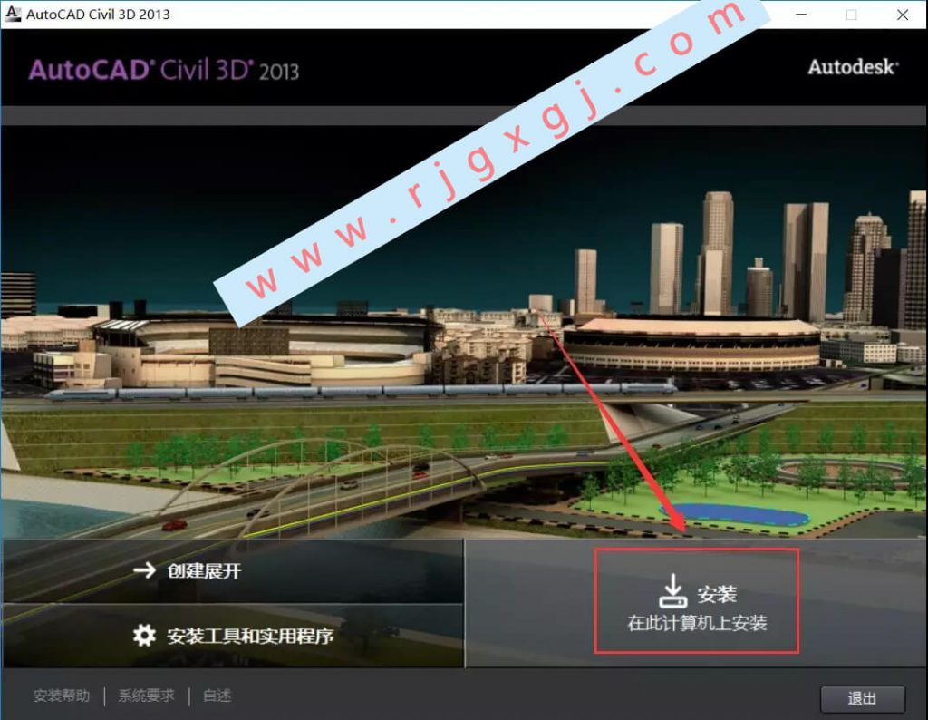Open the 安装帮助 link
This screenshot has width=928, height=720.
(62, 696)
